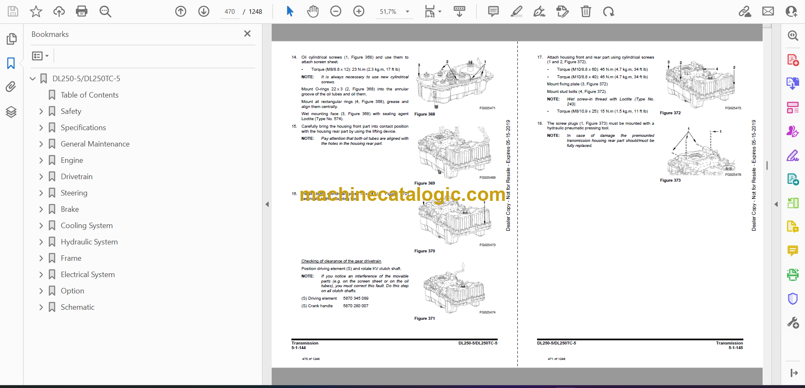This screenshot has width=805, height=388.
Task: Print the document
Action: (x=82, y=11)
